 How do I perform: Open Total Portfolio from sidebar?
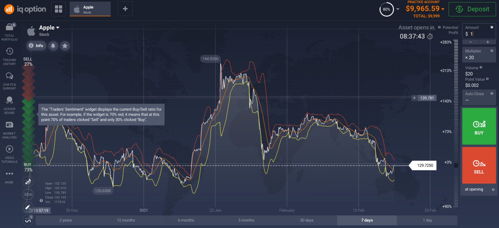(9, 32)
